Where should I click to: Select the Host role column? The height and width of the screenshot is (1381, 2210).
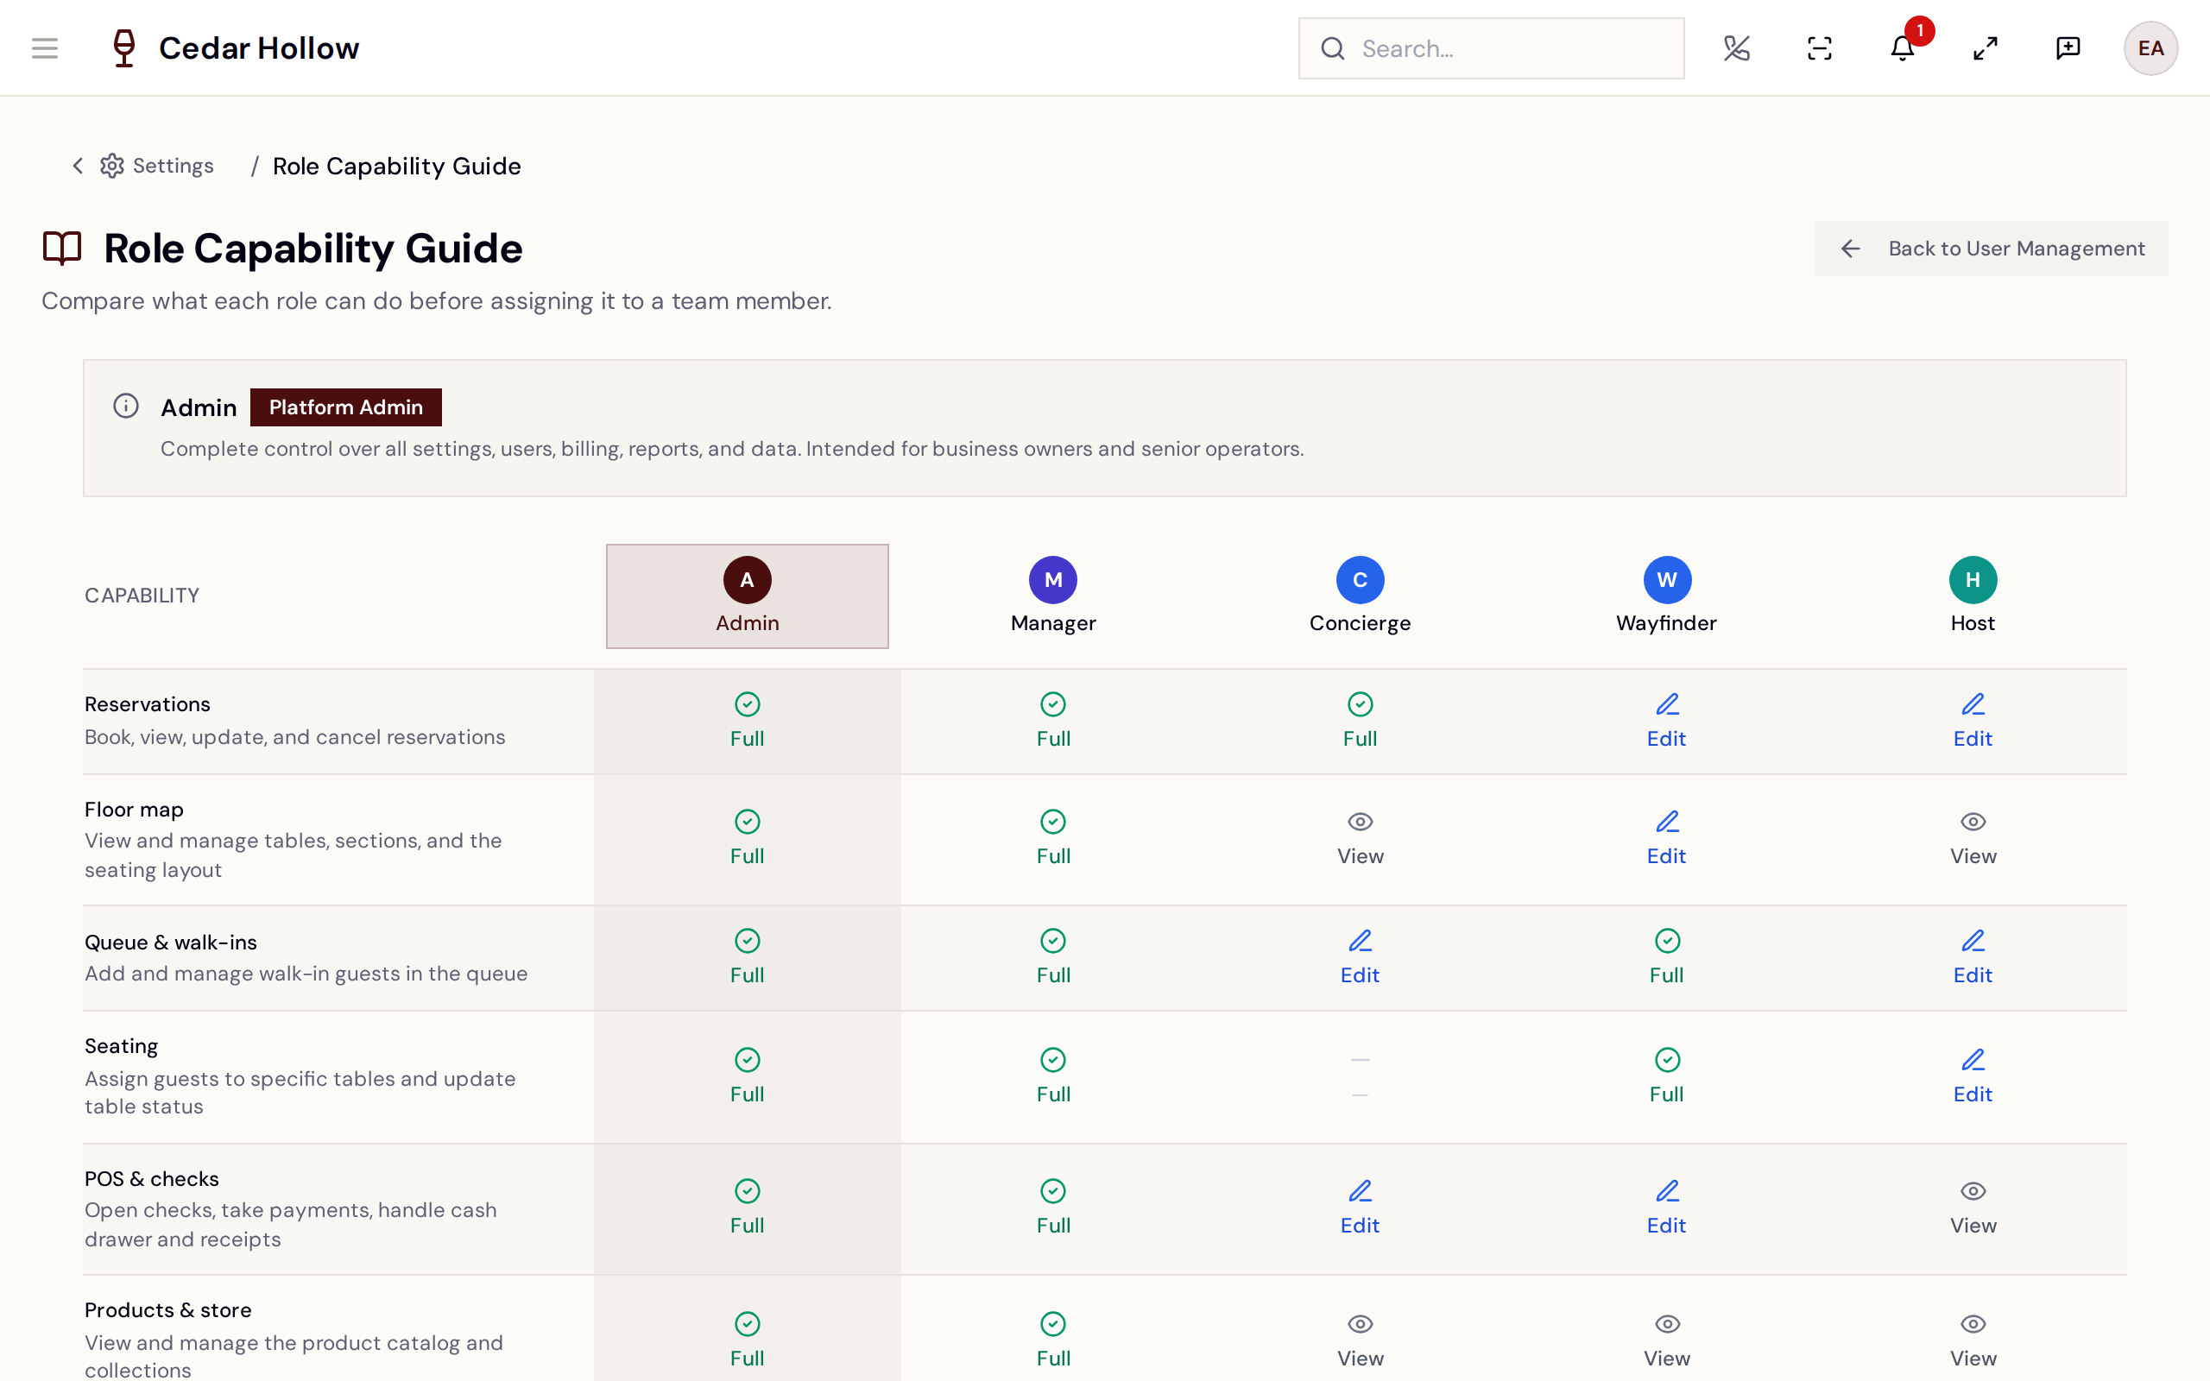[x=1973, y=596]
